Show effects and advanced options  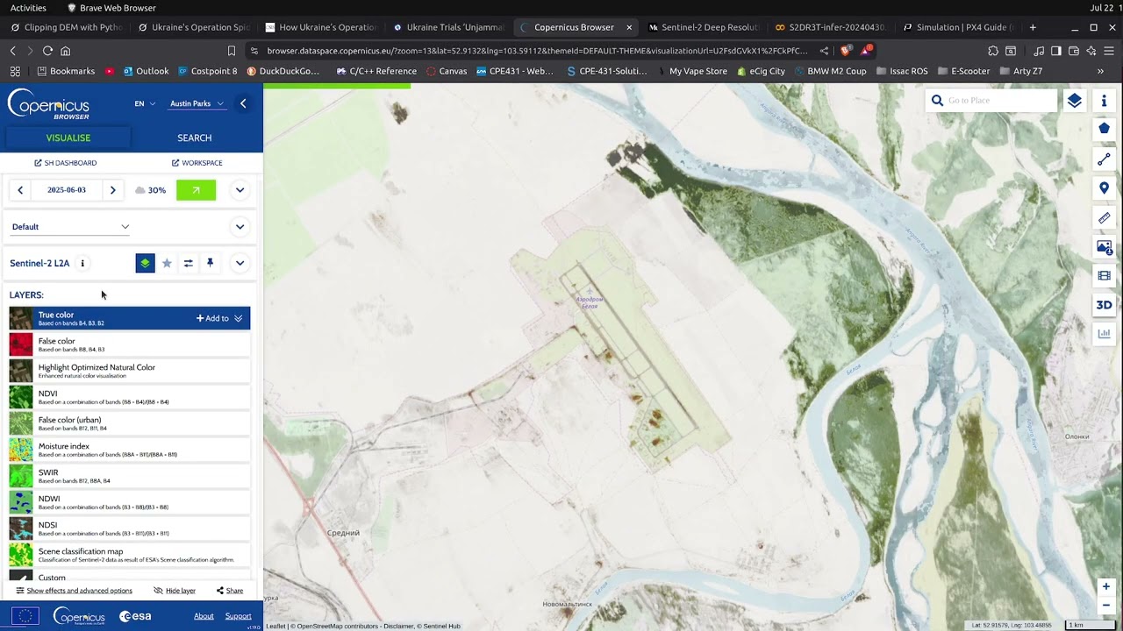pyautogui.click(x=75, y=591)
